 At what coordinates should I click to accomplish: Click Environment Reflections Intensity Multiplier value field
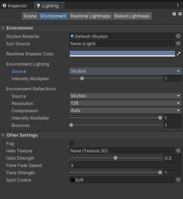tap(173, 118)
